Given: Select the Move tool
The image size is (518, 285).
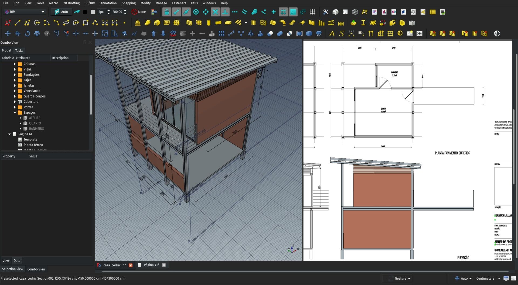Looking at the screenshot, I should 8,34.
